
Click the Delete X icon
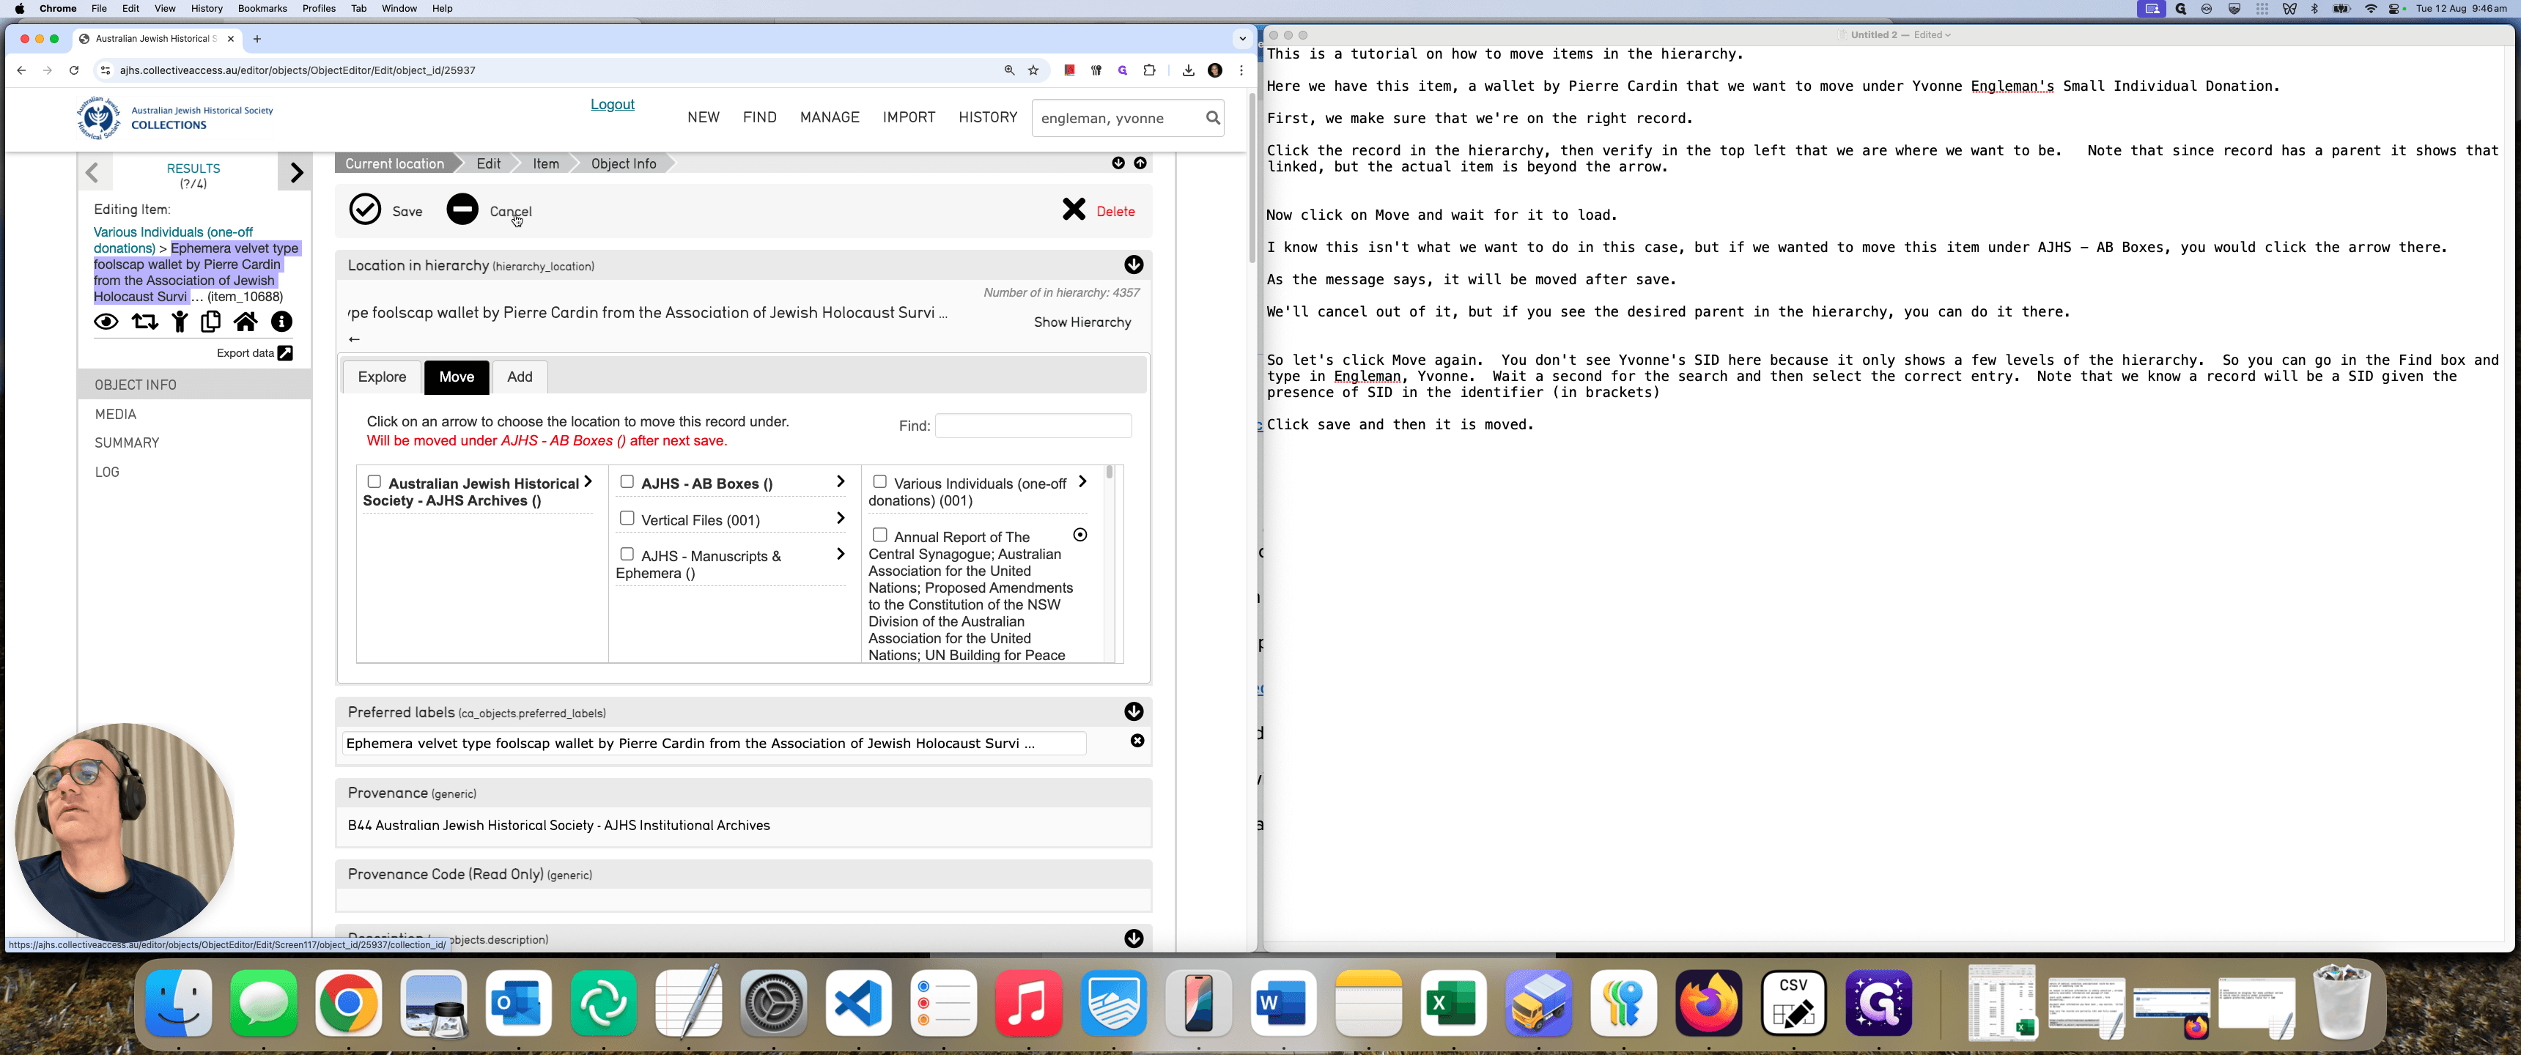tap(1074, 210)
